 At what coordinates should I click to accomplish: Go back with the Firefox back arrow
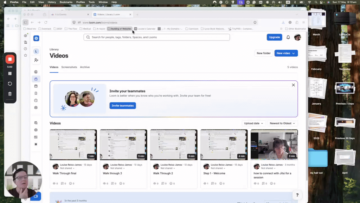coord(32,23)
